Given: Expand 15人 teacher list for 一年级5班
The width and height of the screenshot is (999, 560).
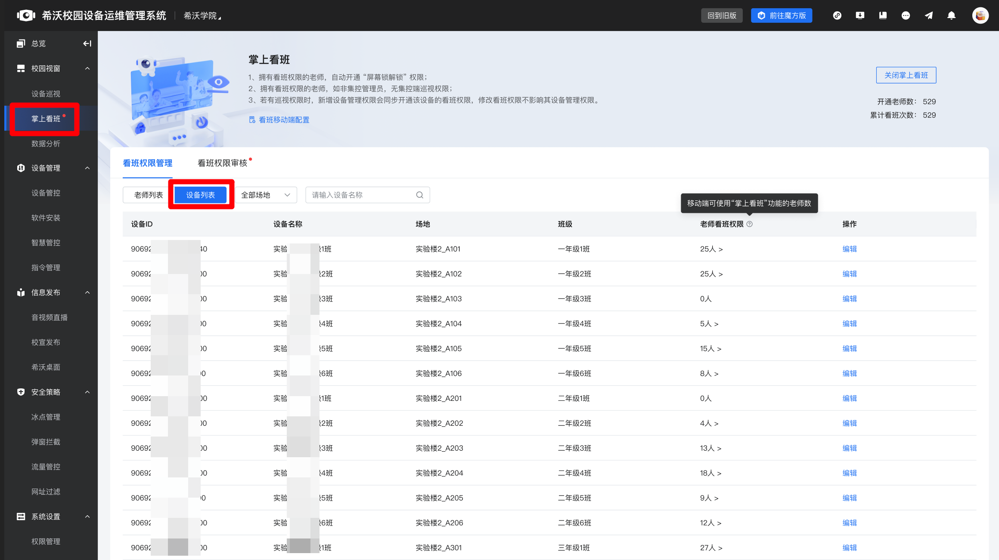Looking at the screenshot, I should [710, 348].
